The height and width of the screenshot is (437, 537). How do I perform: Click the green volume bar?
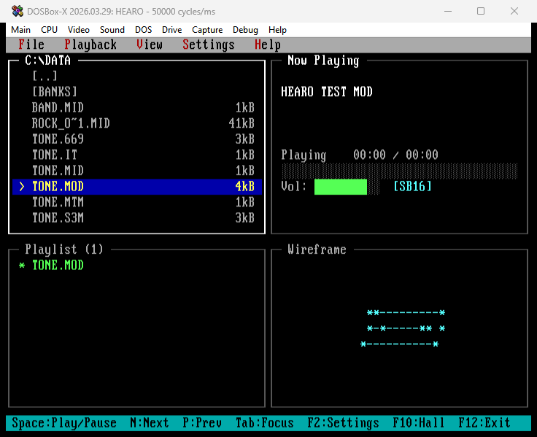[x=341, y=187]
